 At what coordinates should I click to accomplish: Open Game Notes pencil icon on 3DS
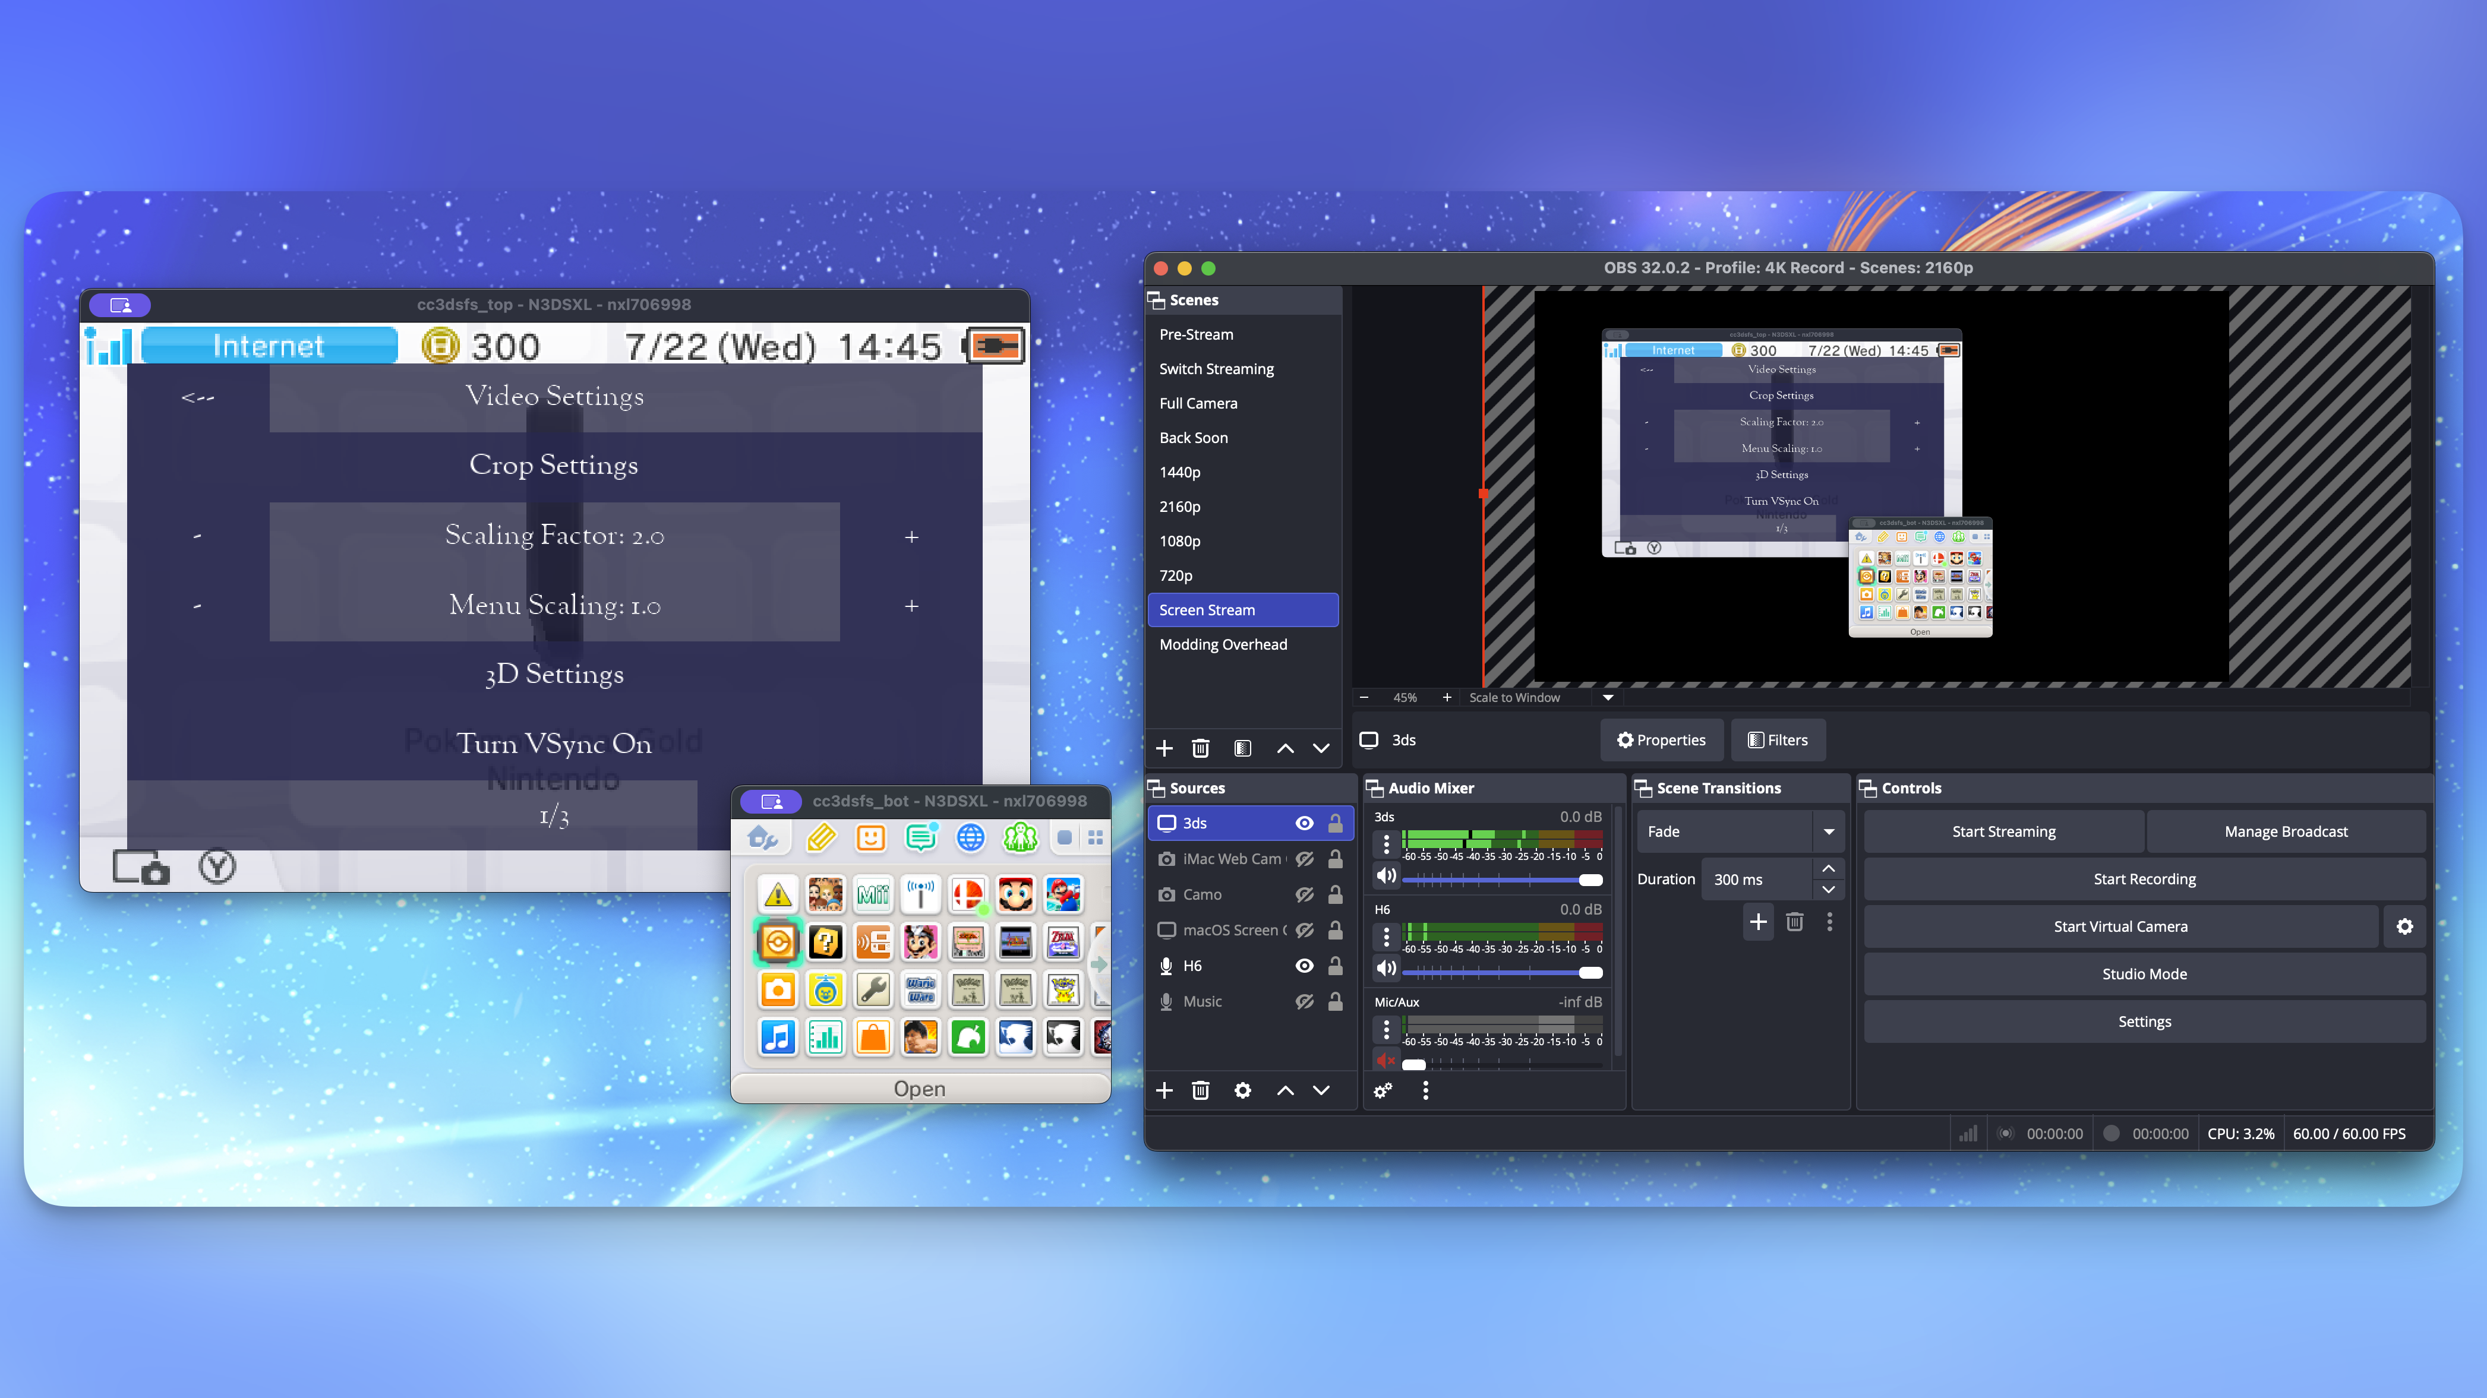(820, 837)
